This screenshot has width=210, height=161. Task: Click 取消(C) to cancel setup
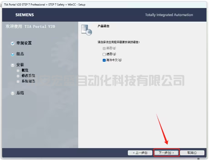click(x=192, y=153)
